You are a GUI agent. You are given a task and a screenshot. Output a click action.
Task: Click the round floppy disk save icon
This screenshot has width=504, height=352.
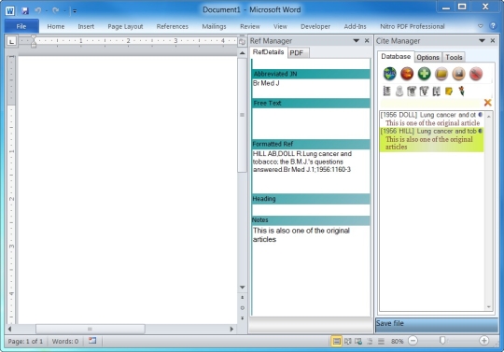[x=458, y=74]
